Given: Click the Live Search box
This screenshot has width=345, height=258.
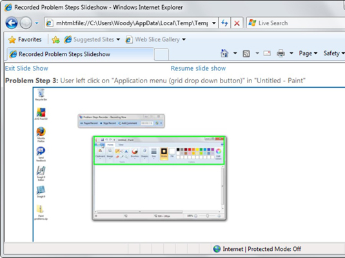Looking at the screenshot, I should [296, 23].
